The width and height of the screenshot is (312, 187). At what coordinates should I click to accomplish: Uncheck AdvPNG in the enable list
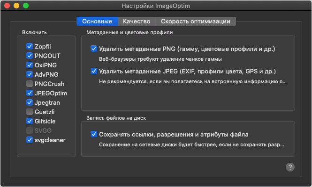(x=30, y=74)
